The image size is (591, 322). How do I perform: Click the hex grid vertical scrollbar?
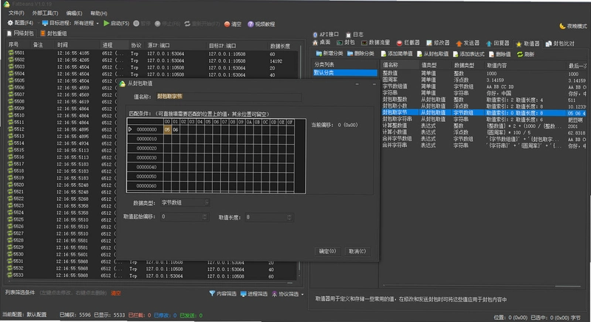301,156
